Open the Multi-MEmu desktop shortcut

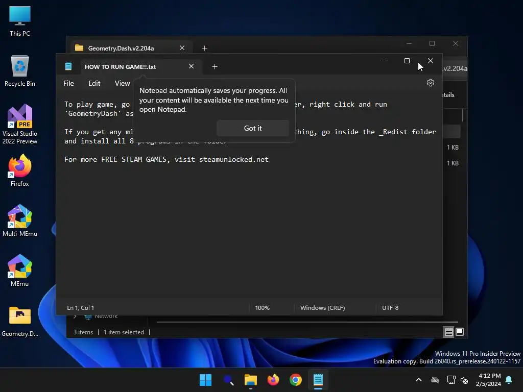click(20, 220)
